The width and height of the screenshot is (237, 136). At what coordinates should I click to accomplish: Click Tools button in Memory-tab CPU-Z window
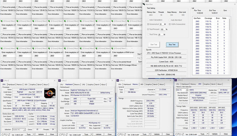(144, 134)
